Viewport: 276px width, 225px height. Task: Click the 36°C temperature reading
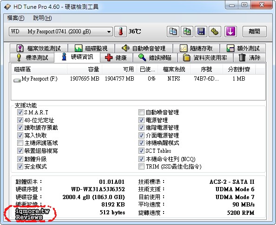135,31
